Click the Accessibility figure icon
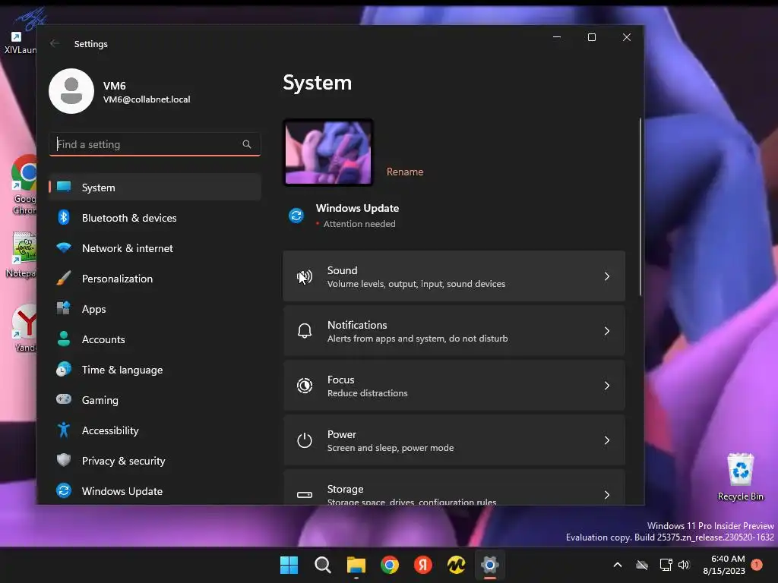 (x=64, y=430)
